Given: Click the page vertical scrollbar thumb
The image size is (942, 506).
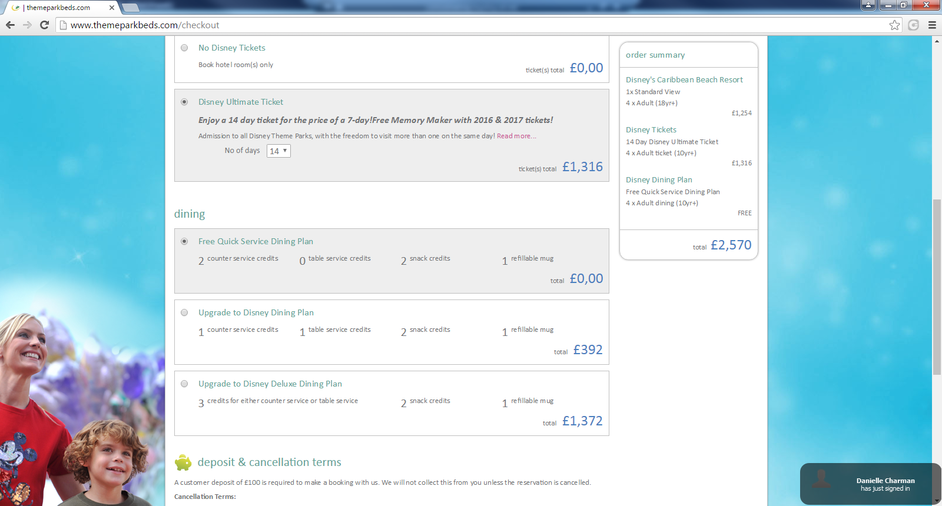Looking at the screenshot, I should tap(937, 287).
